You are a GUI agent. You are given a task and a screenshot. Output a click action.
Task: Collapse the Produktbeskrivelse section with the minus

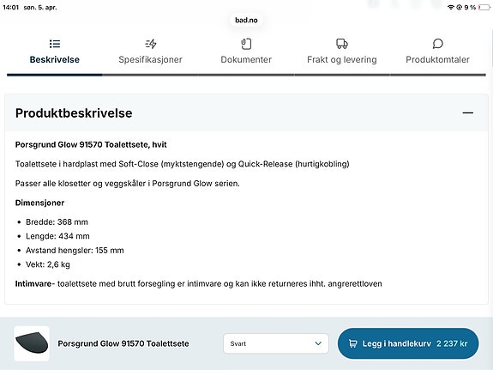[x=468, y=112]
